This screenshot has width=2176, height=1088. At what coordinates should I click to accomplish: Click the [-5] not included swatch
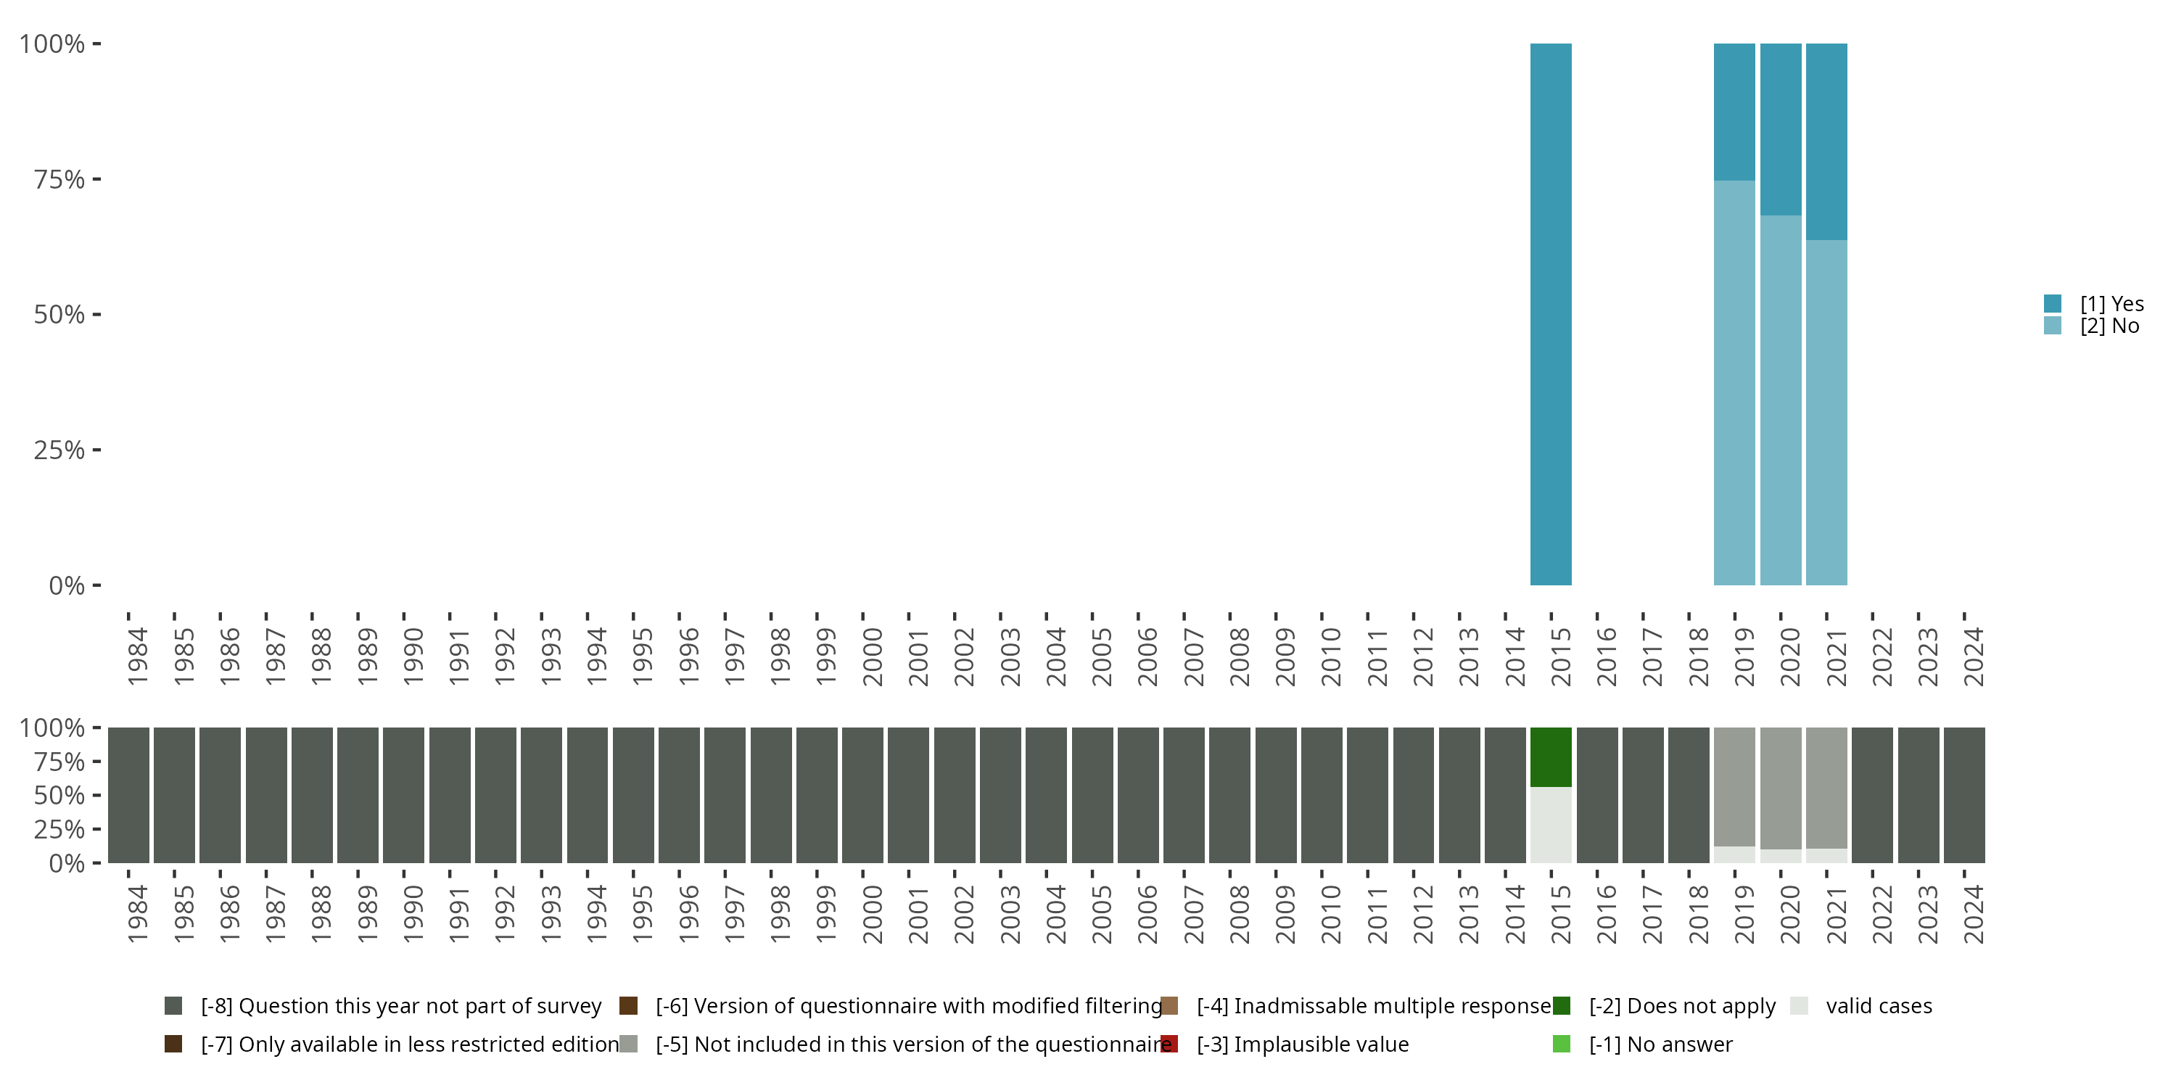[x=627, y=1043]
